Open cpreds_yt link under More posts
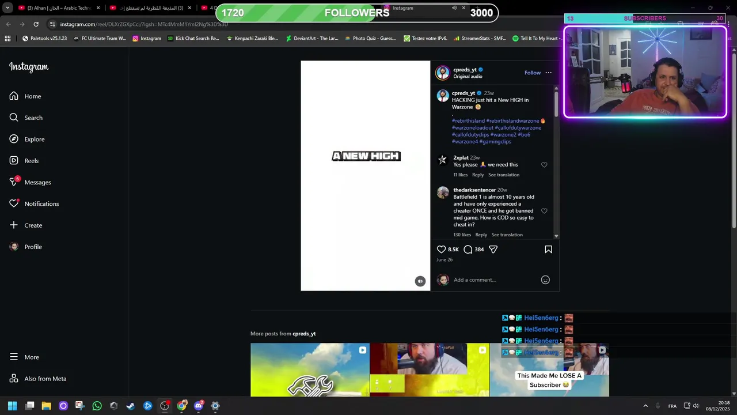The height and width of the screenshot is (415, 737). [x=304, y=334]
